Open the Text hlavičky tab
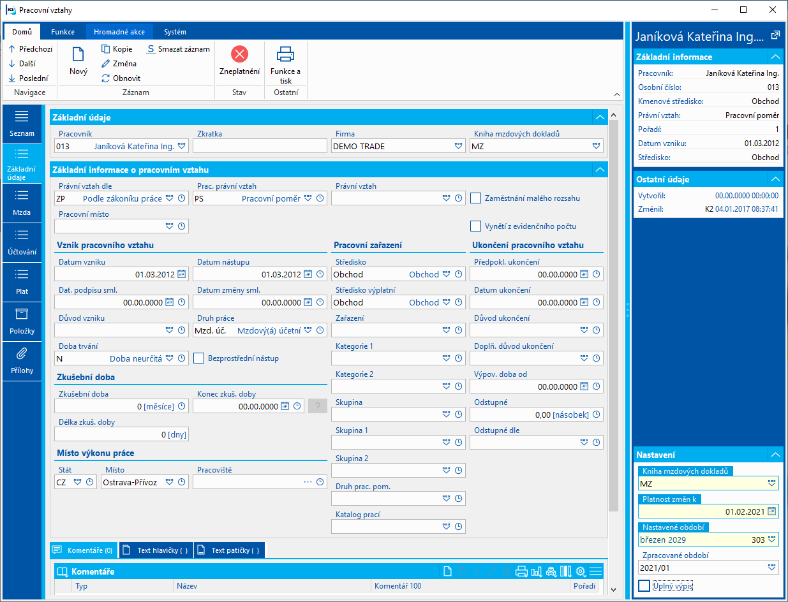Image resolution: width=788 pixels, height=602 pixels. tap(156, 550)
